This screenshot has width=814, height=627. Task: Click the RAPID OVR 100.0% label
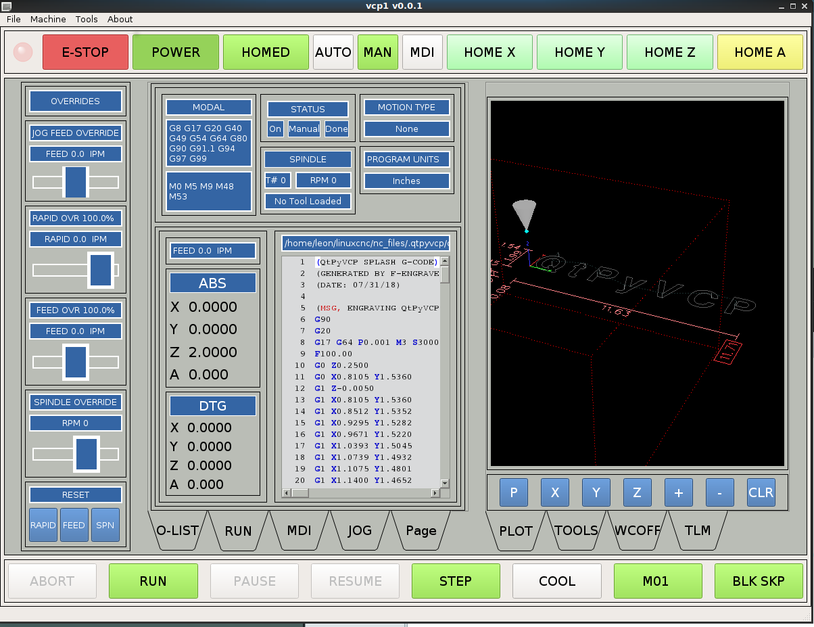pos(75,218)
